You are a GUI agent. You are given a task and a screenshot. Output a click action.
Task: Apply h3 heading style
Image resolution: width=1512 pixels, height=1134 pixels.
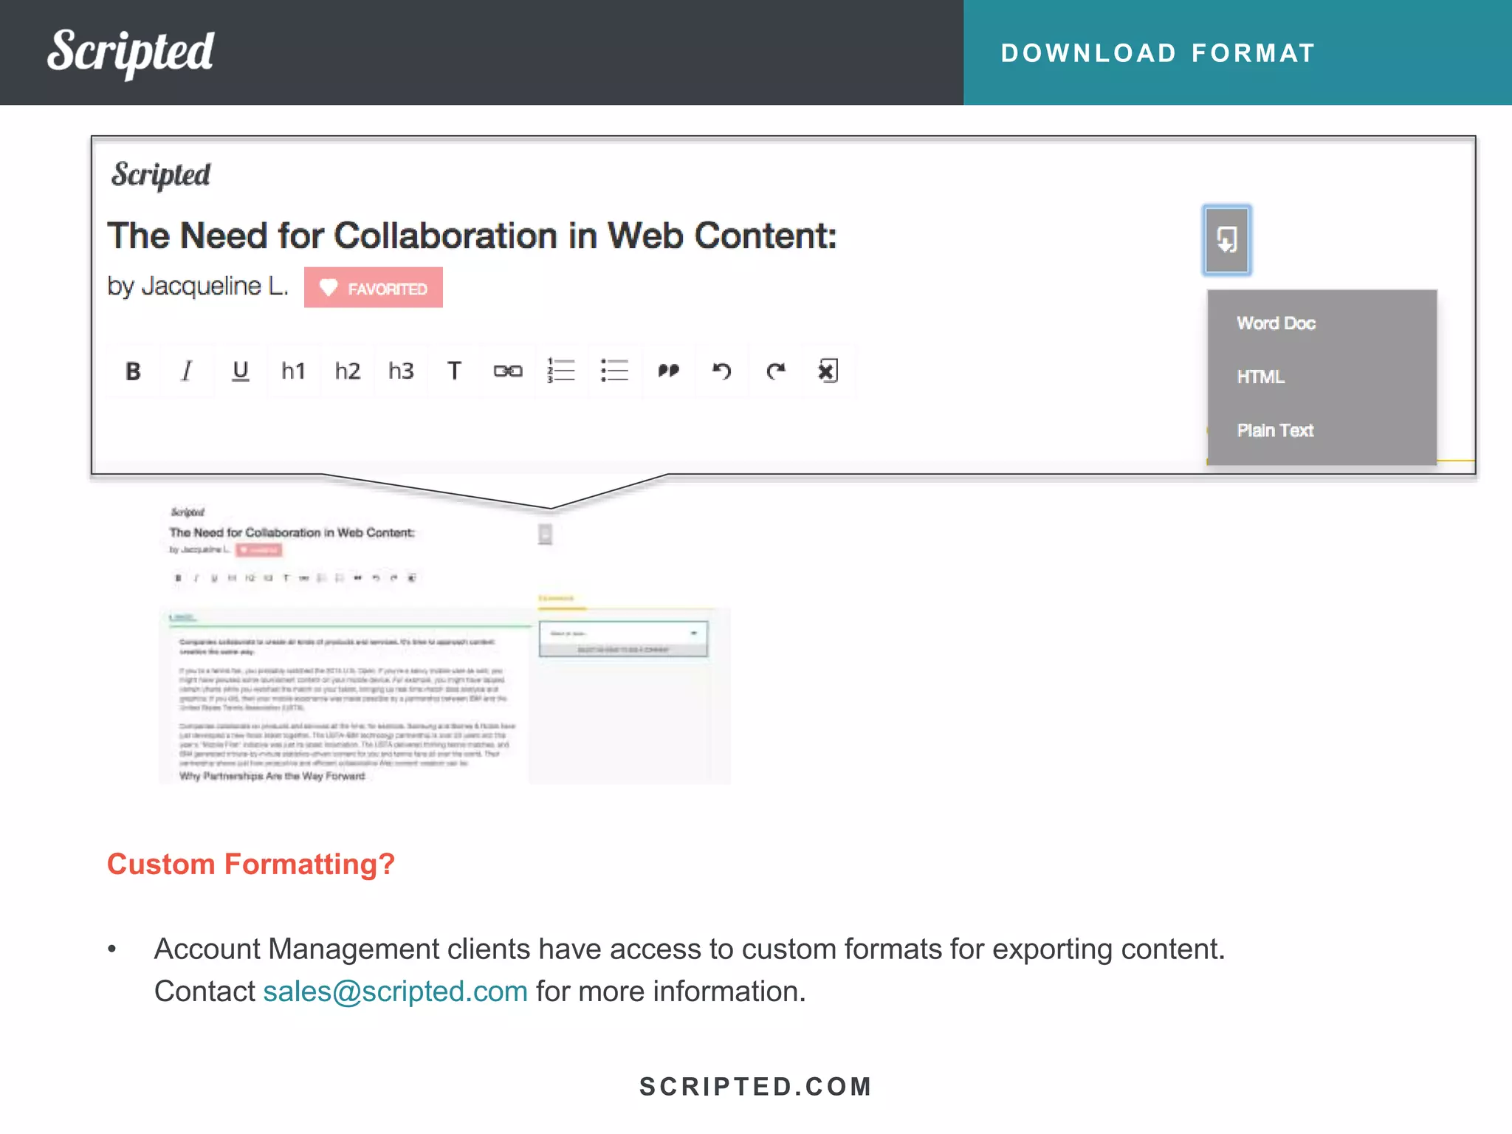tap(401, 371)
